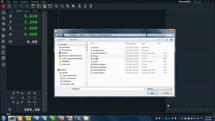Open the Organize dropdown menu
This screenshot has height=121, width=215.
click(61, 40)
